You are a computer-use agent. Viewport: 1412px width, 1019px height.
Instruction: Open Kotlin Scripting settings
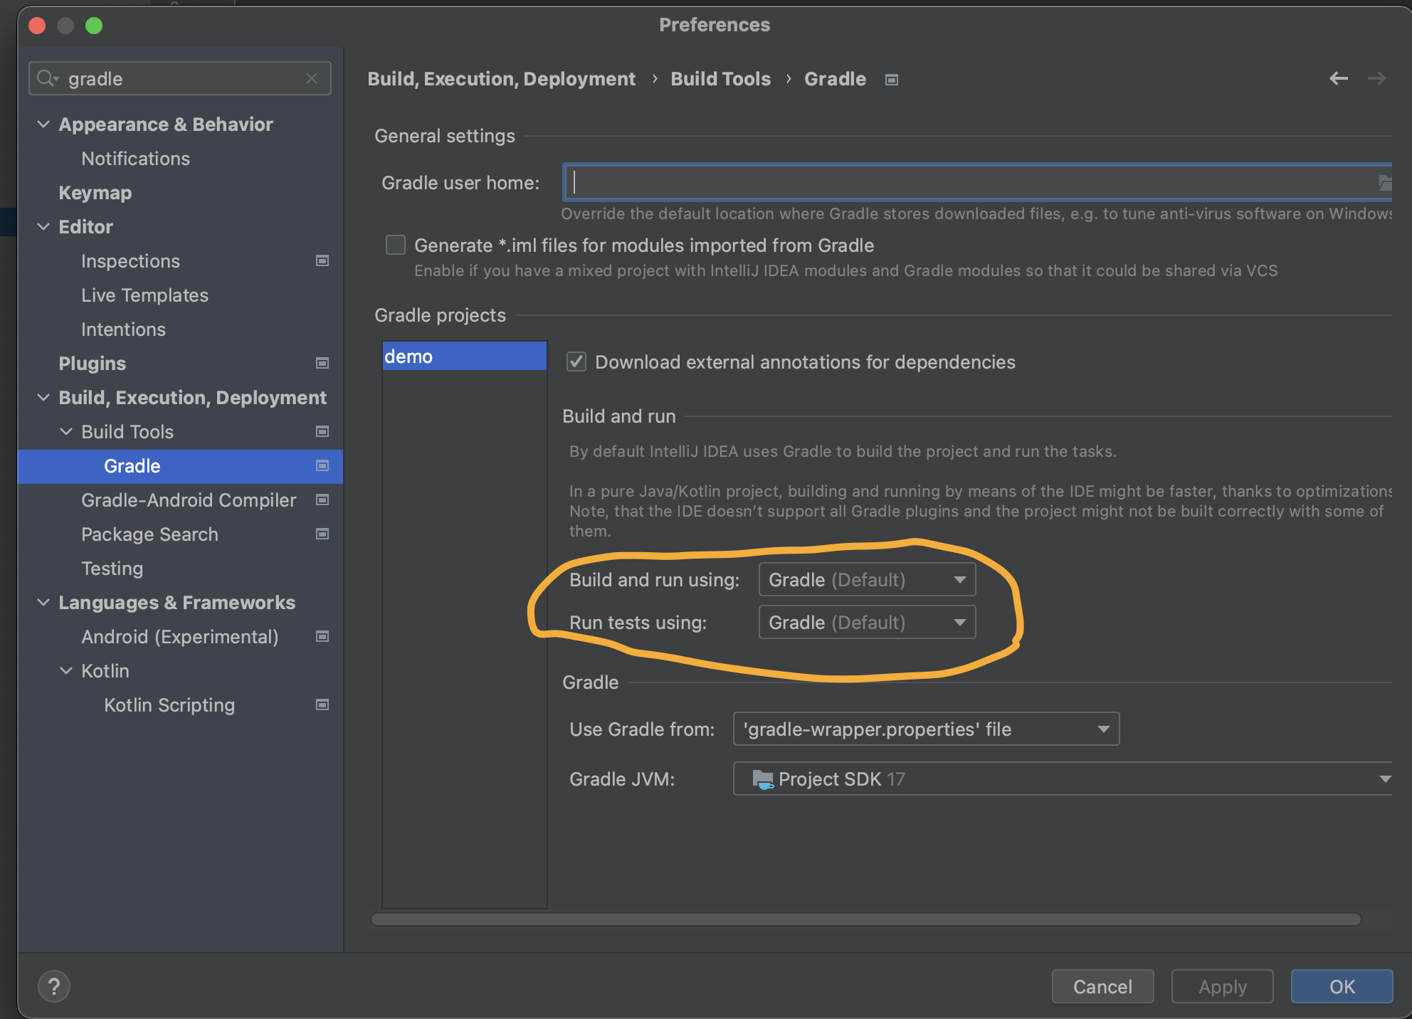tap(169, 705)
